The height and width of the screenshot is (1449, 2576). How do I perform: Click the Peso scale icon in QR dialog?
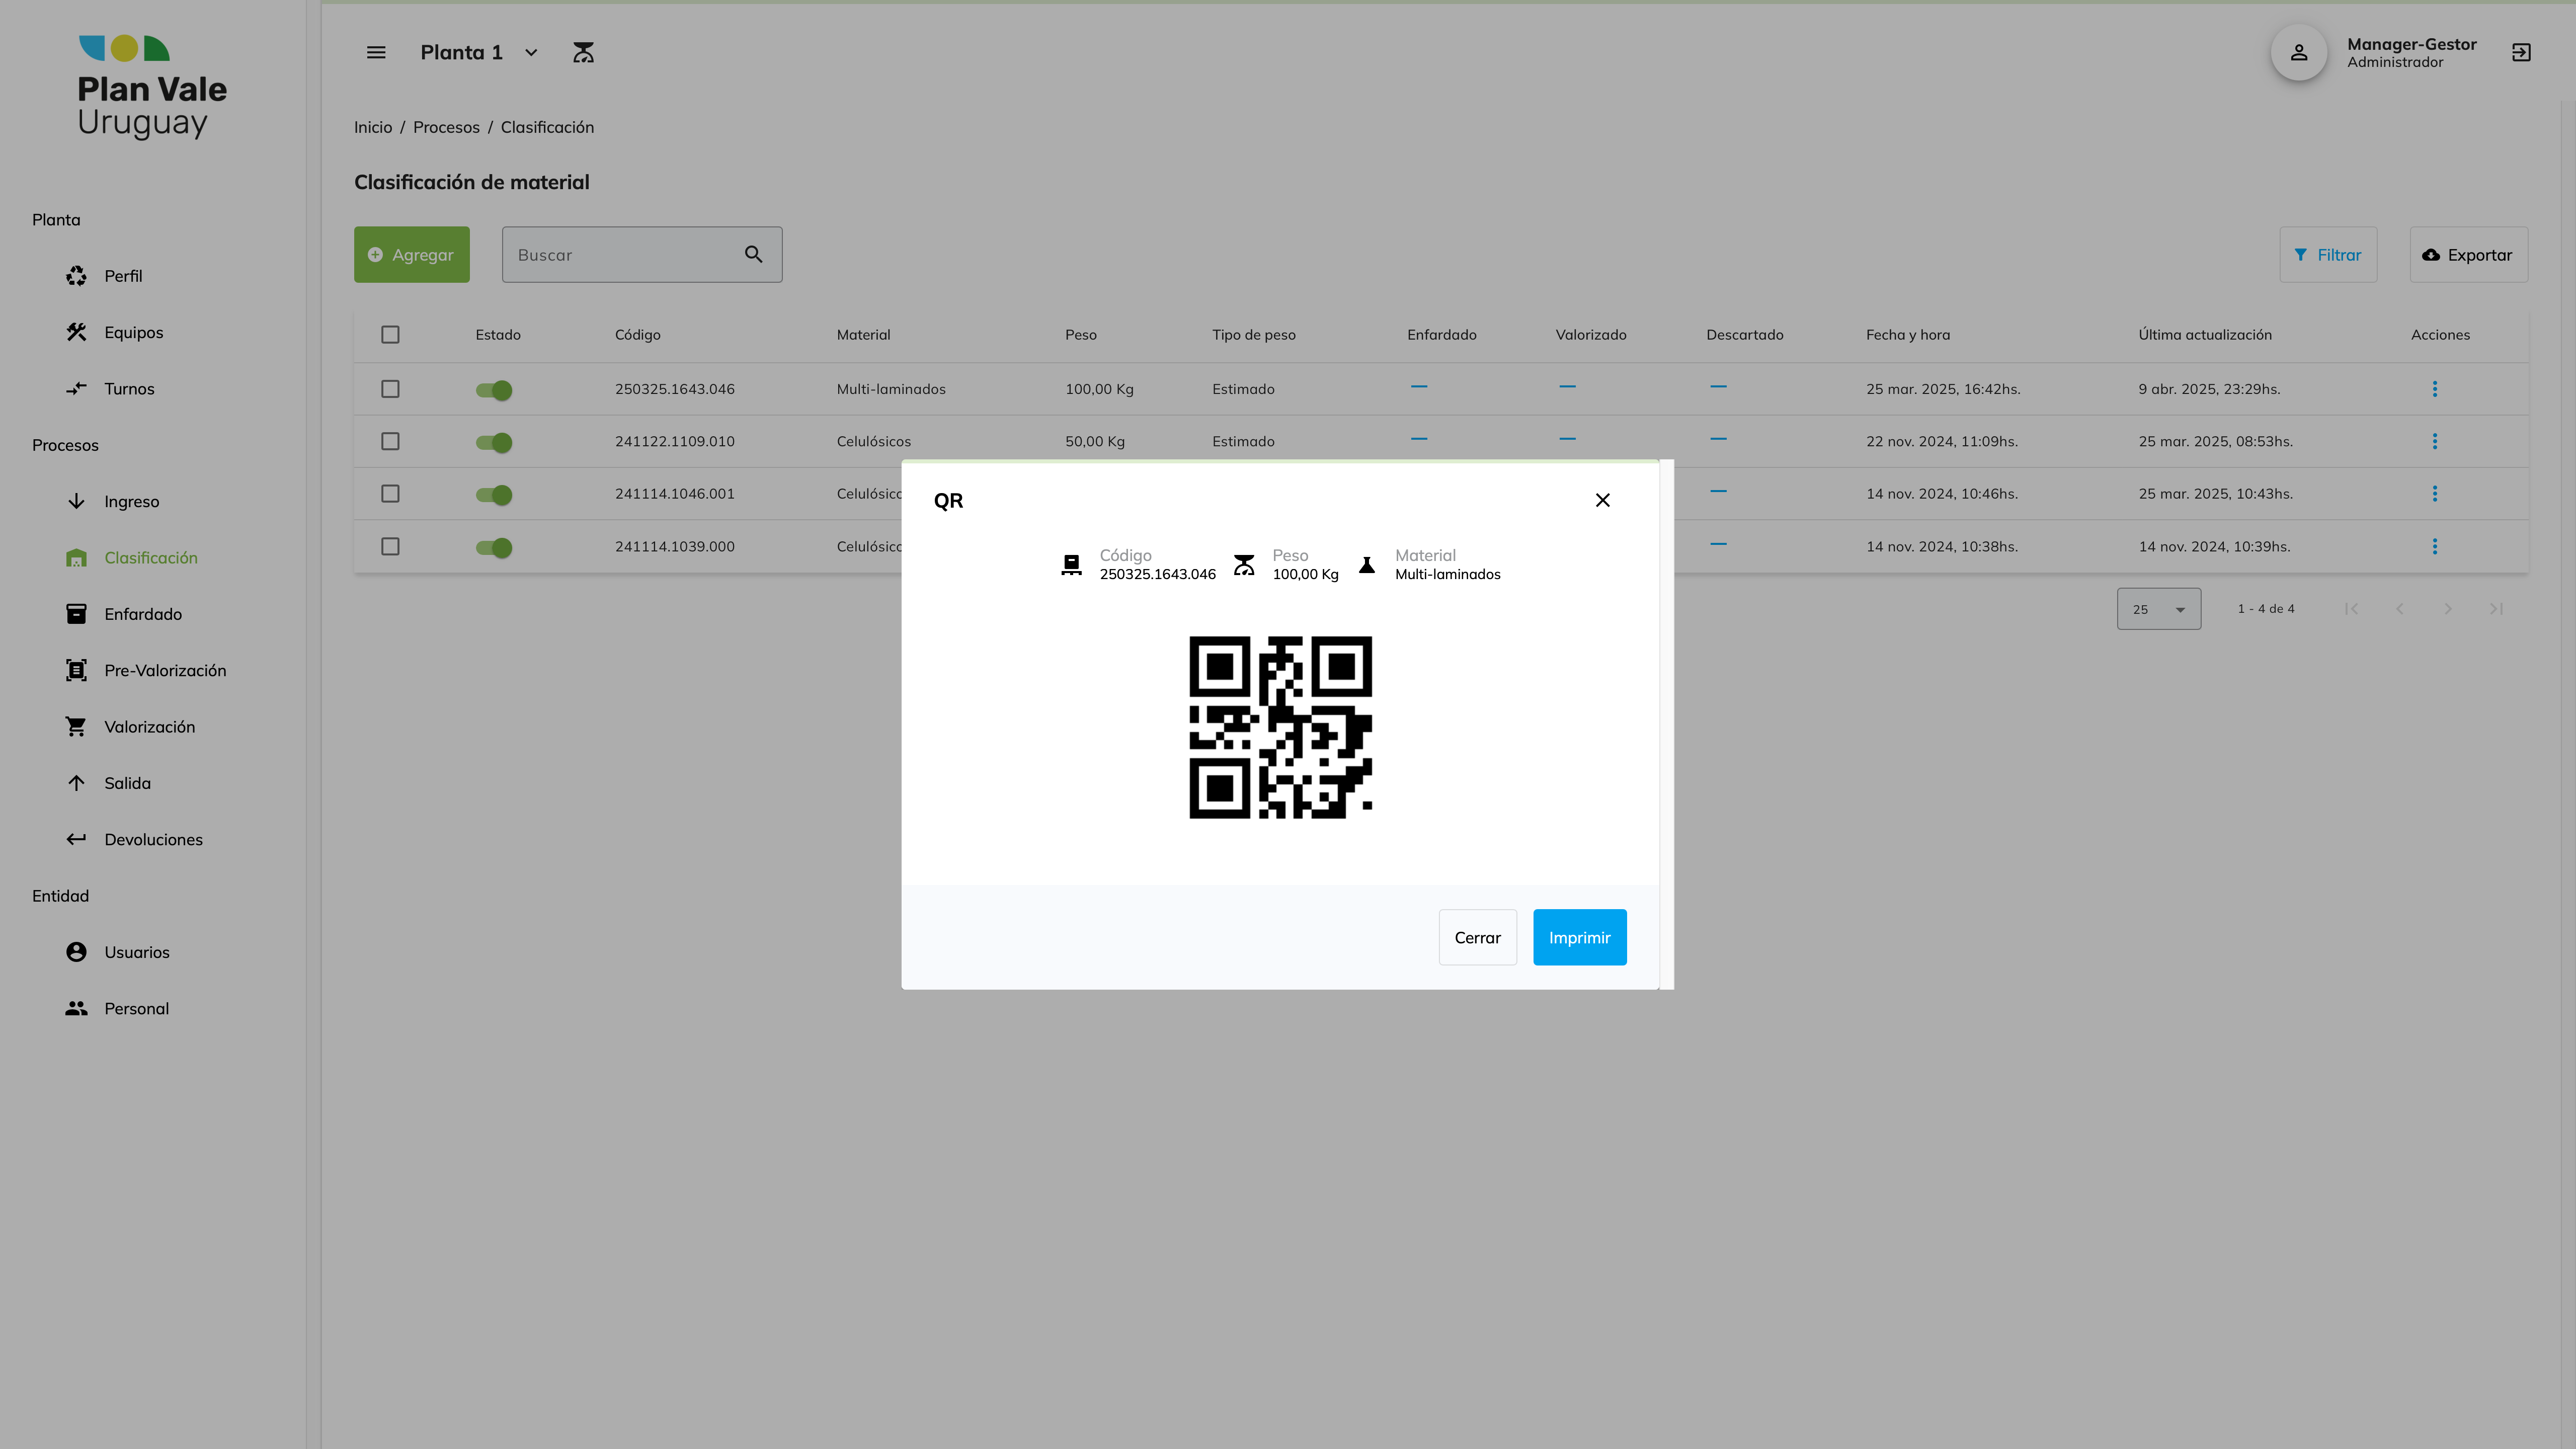1244,566
